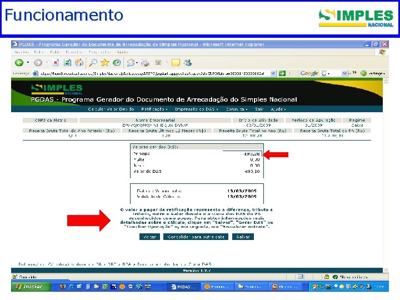The height and width of the screenshot is (300, 400).
Task: Click the page icon in address bar
Action: [x=36, y=73]
